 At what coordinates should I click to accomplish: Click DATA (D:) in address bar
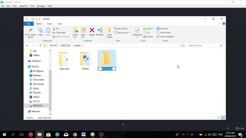[66, 46]
